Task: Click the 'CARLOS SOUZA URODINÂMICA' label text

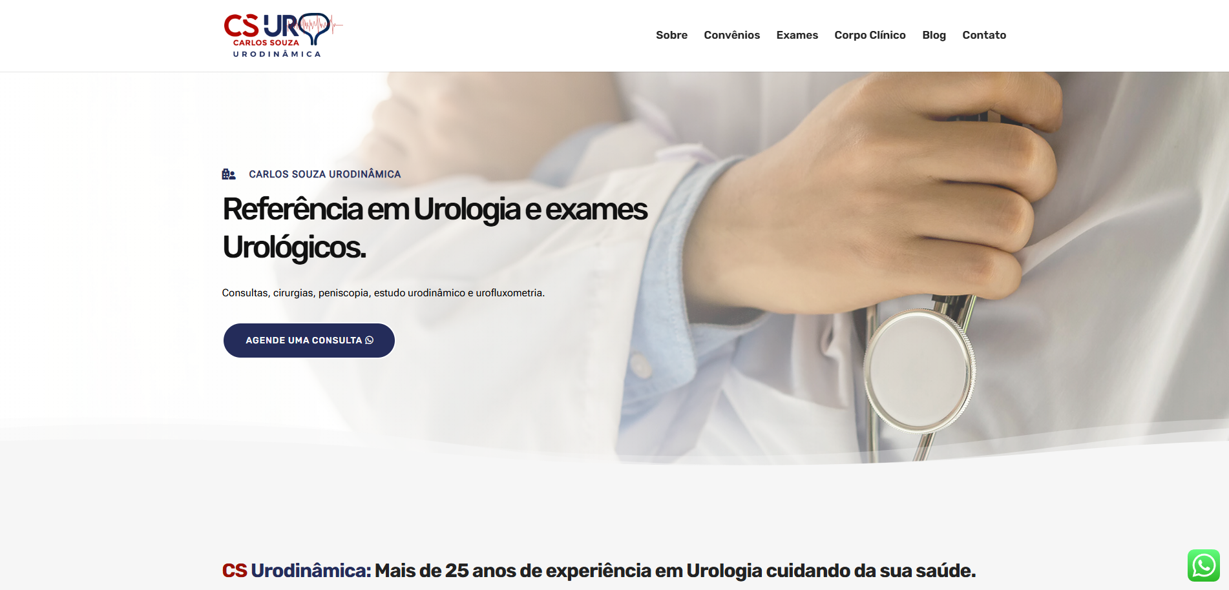Action: tap(324, 174)
